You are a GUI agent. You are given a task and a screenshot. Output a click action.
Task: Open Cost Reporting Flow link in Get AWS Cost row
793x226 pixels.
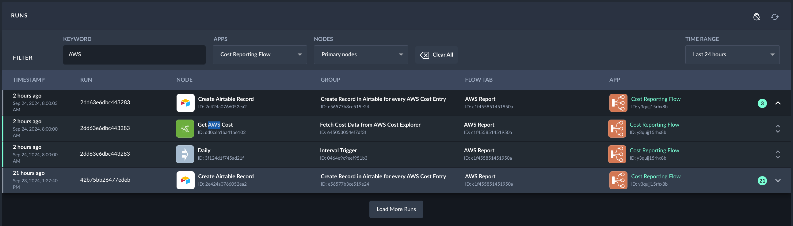[x=654, y=125]
